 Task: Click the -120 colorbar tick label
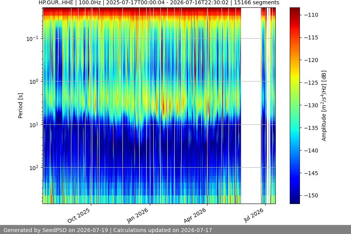tap(311, 60)
